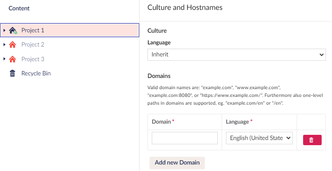
Task: Expand the Project 1 tree node
Action: click(4, 30)
